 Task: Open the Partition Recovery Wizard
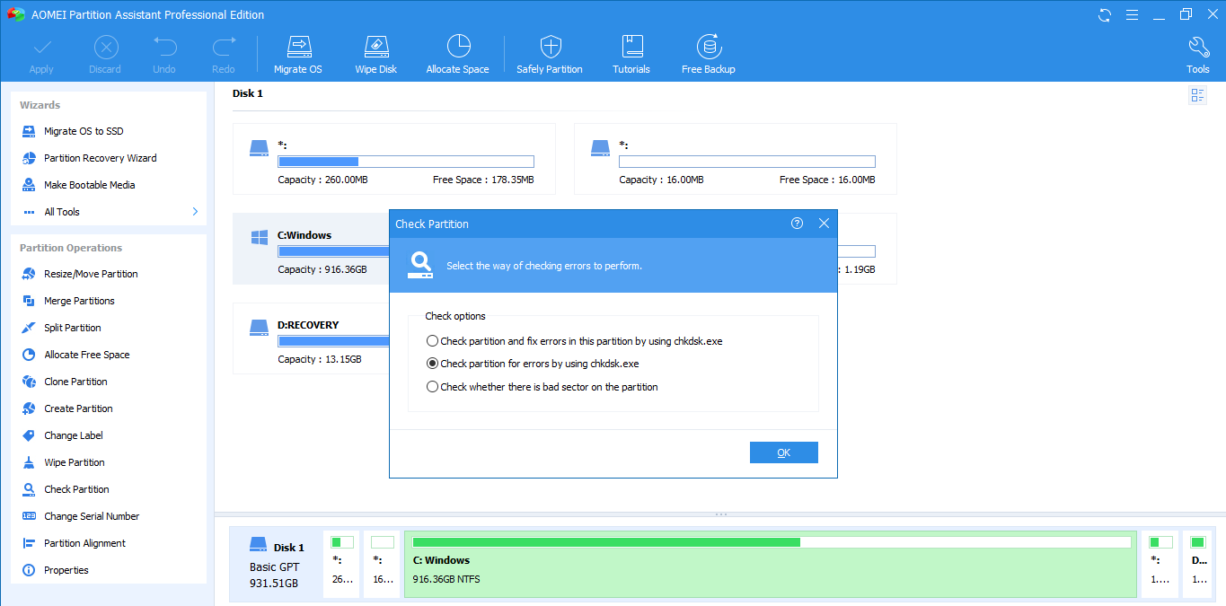[100, 158]
